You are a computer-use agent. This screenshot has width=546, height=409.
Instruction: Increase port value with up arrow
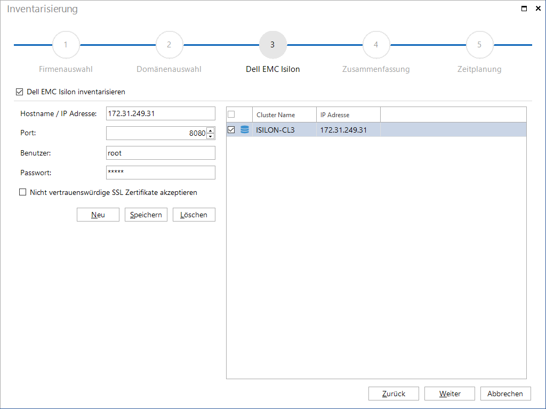[210, 130]
